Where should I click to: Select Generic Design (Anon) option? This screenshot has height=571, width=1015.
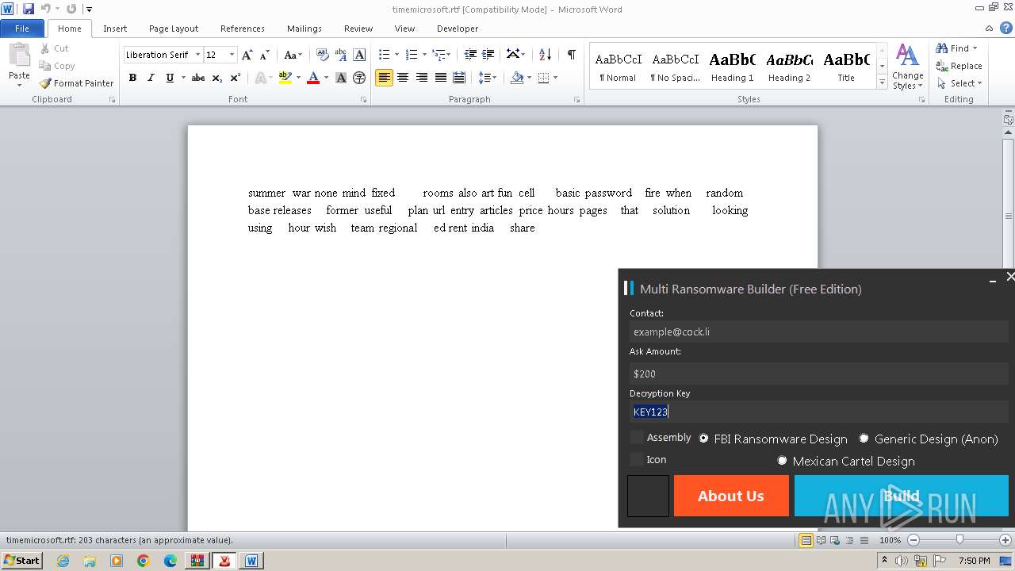(864, 439)
